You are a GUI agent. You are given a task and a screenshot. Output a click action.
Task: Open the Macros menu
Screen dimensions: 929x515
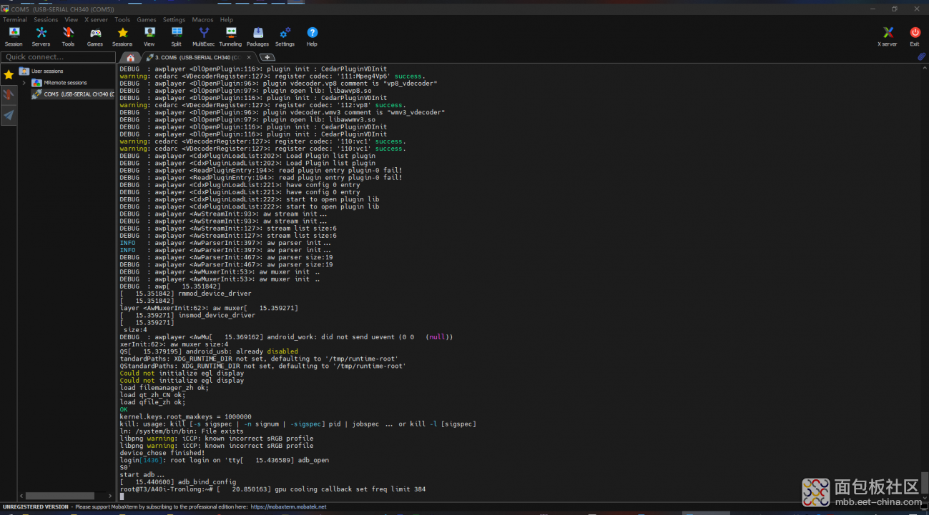tap(202, 20)
